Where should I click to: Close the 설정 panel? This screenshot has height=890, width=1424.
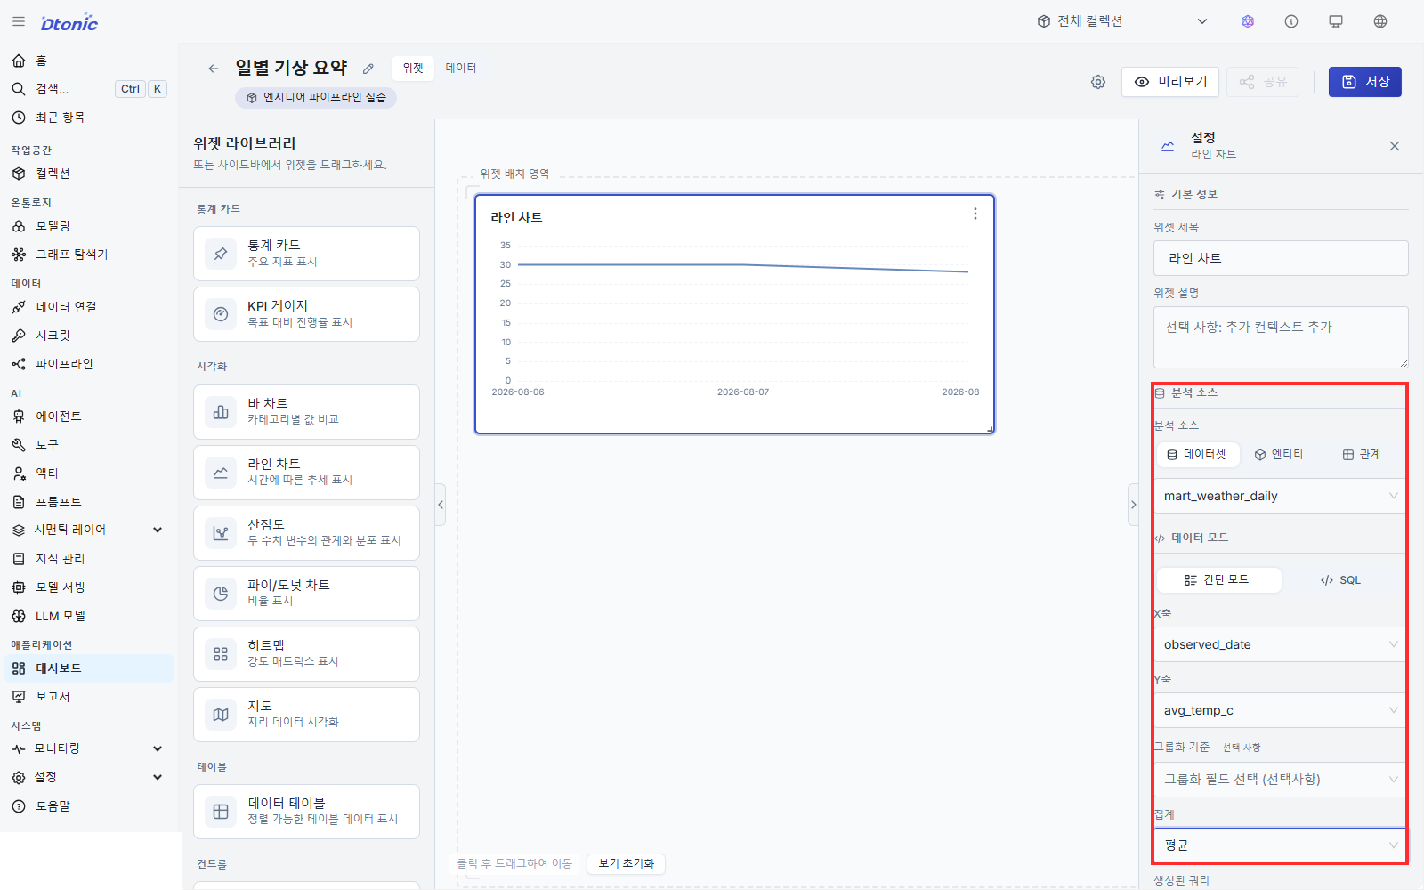pyautogui.click(x=1395, y=146)
